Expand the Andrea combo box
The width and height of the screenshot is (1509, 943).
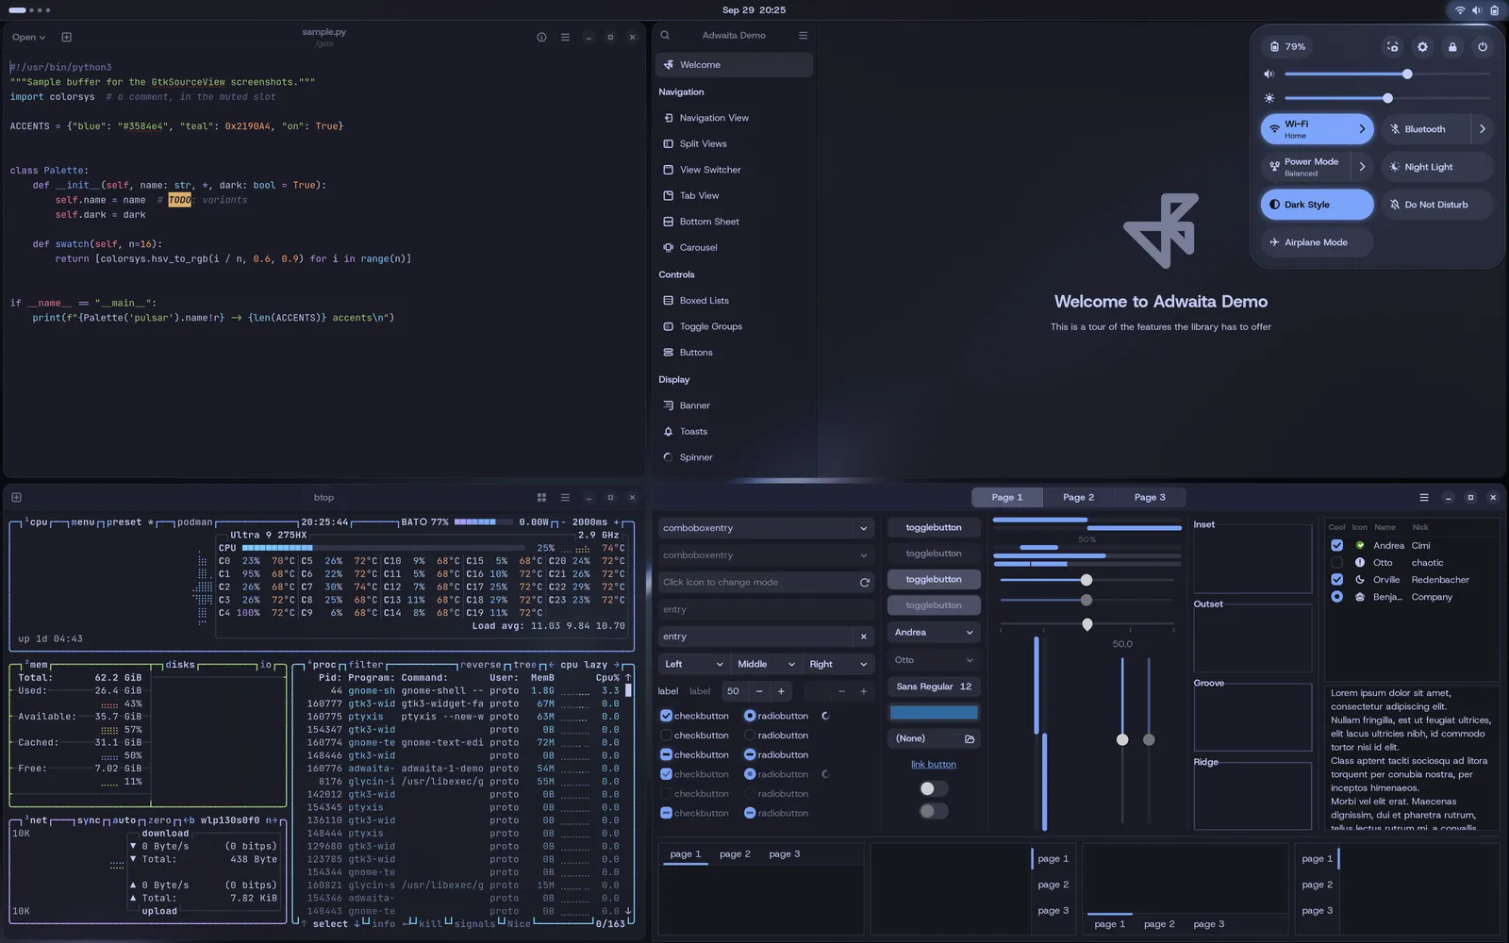(934, 633)
